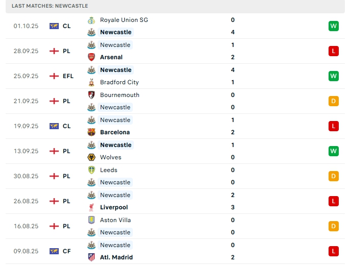Open the Barcelona team link
Image resolution: width=349 pixels, height=265 pixels.
pos(115,132)
